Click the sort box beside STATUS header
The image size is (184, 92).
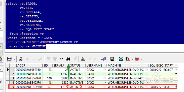pos(84,66)
